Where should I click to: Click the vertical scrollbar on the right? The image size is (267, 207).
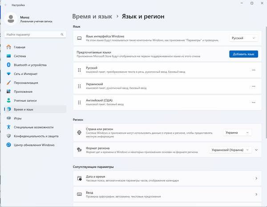tap(266, 82)
